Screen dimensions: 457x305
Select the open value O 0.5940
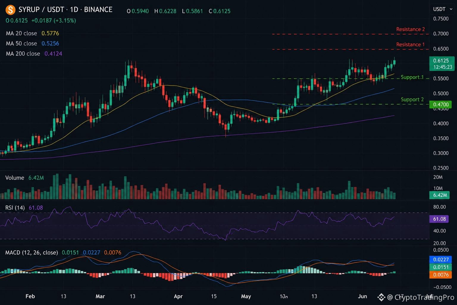click(138, 11)
